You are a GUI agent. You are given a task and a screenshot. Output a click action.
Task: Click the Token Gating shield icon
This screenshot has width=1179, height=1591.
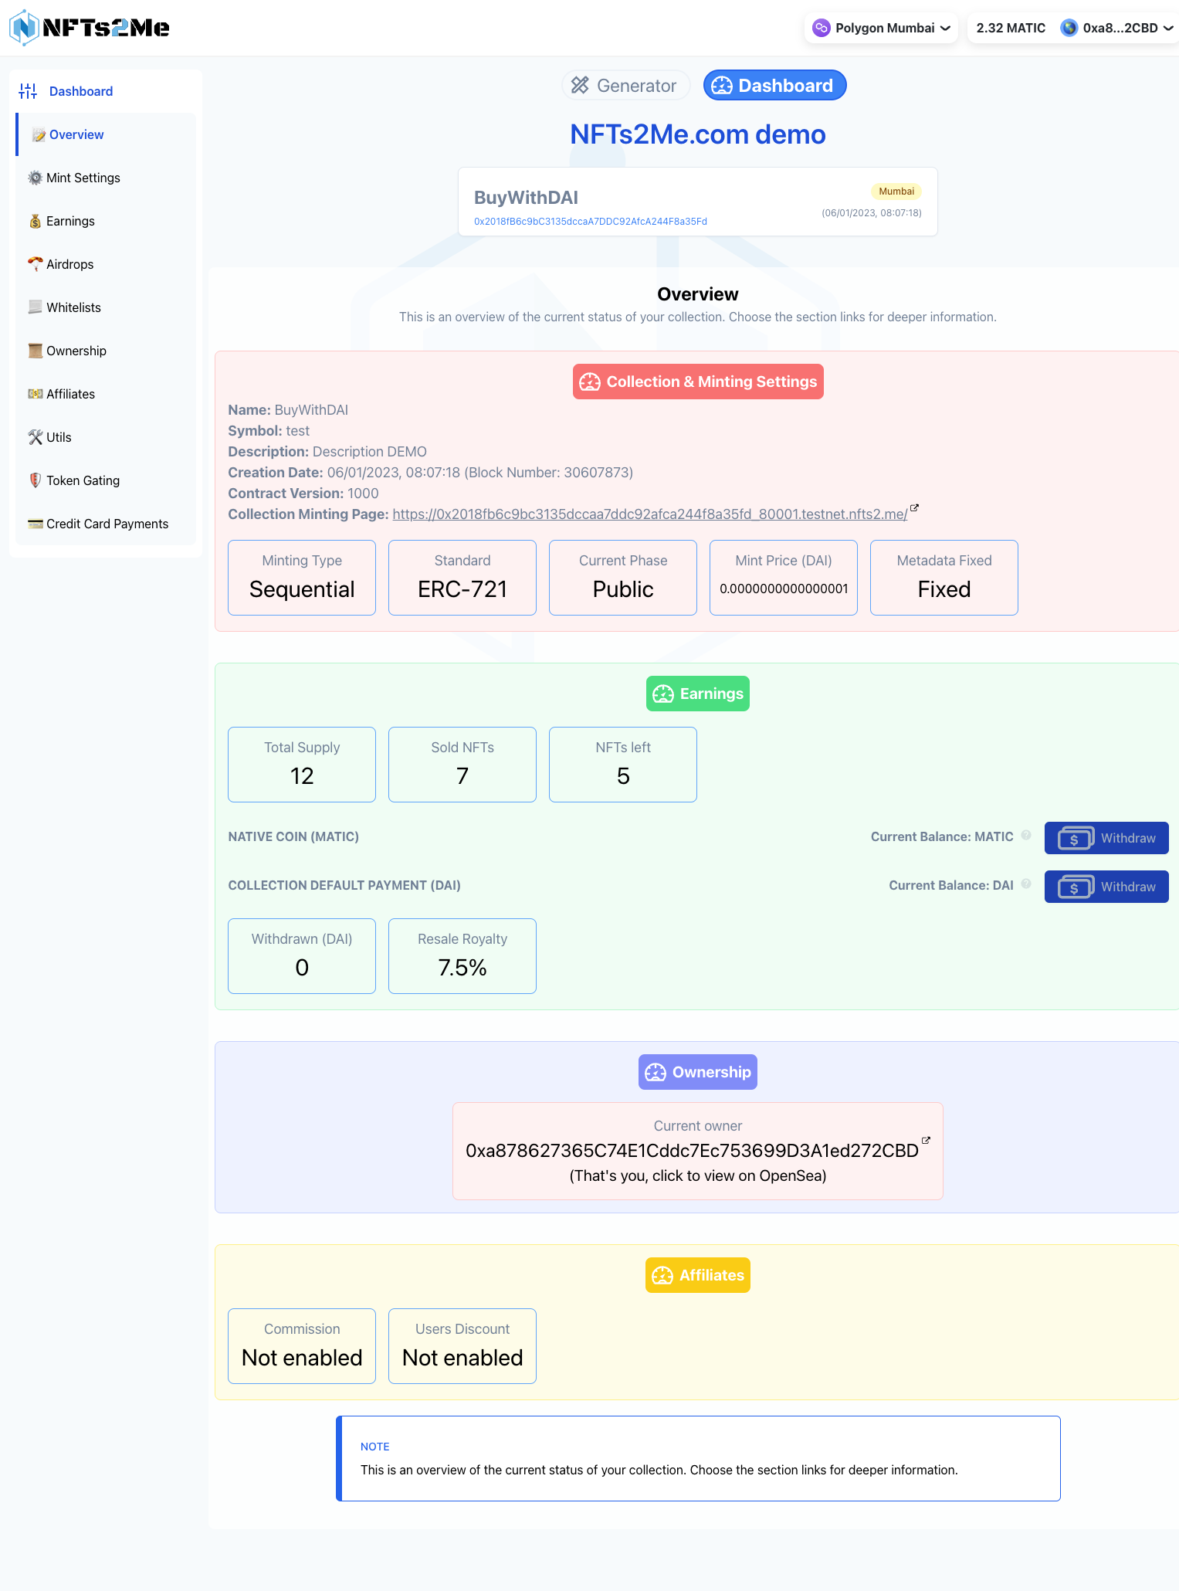tap(35, 480)
